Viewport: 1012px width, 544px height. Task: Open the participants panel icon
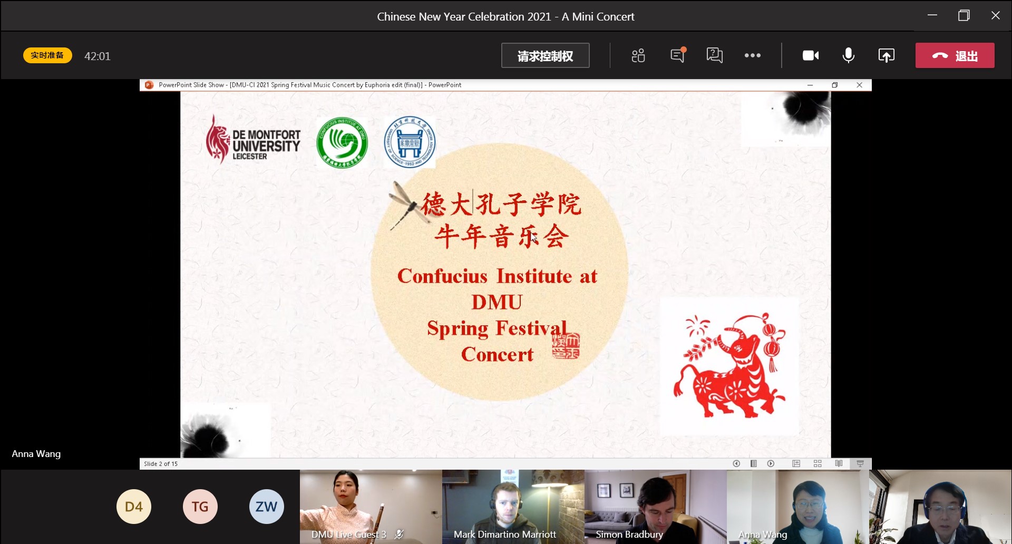click(638, 55)
